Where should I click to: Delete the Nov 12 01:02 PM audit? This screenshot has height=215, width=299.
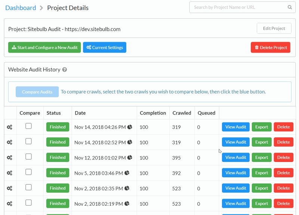[284, 158]
